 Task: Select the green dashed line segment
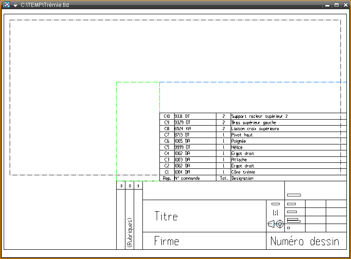coord(138,82)
